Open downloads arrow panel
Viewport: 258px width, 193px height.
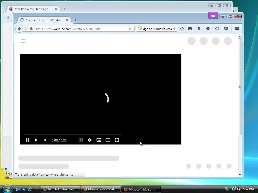199,29
